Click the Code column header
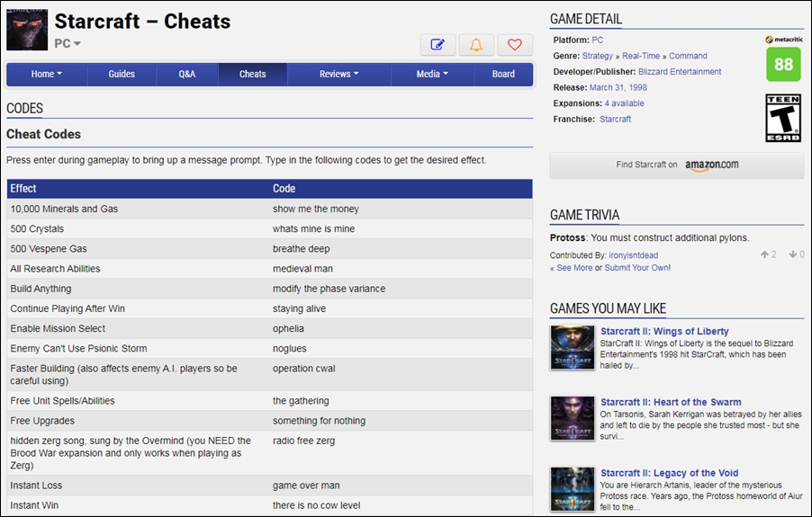This screenshot has width=812, height=517. click(x=284, y=189)
